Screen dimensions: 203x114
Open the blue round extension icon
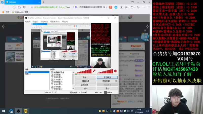click(x=116, y=7)
